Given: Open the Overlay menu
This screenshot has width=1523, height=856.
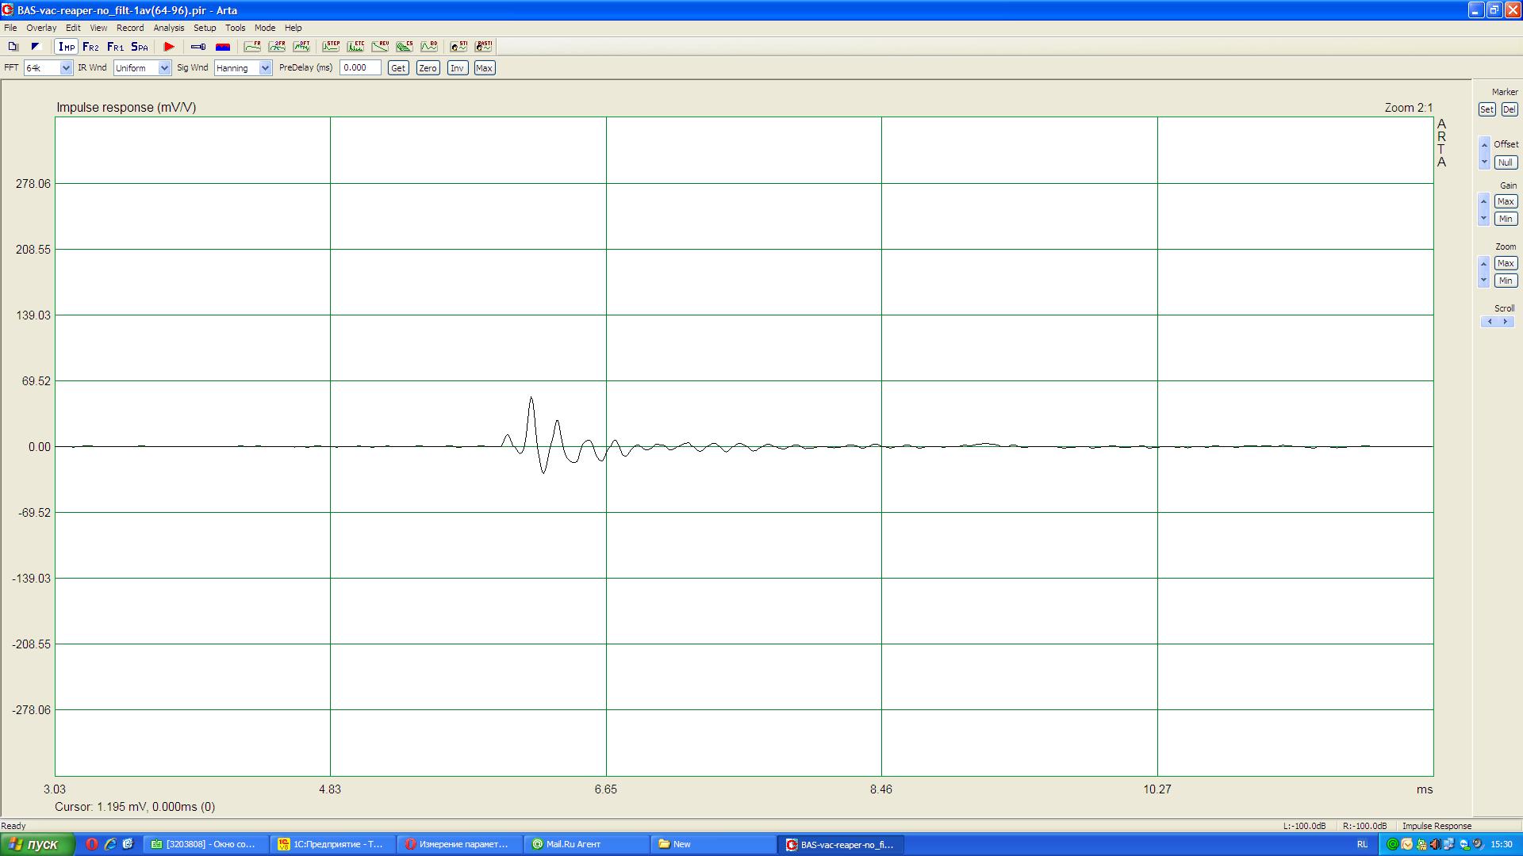Looking at the screenshot, I should tap(41, 28).
